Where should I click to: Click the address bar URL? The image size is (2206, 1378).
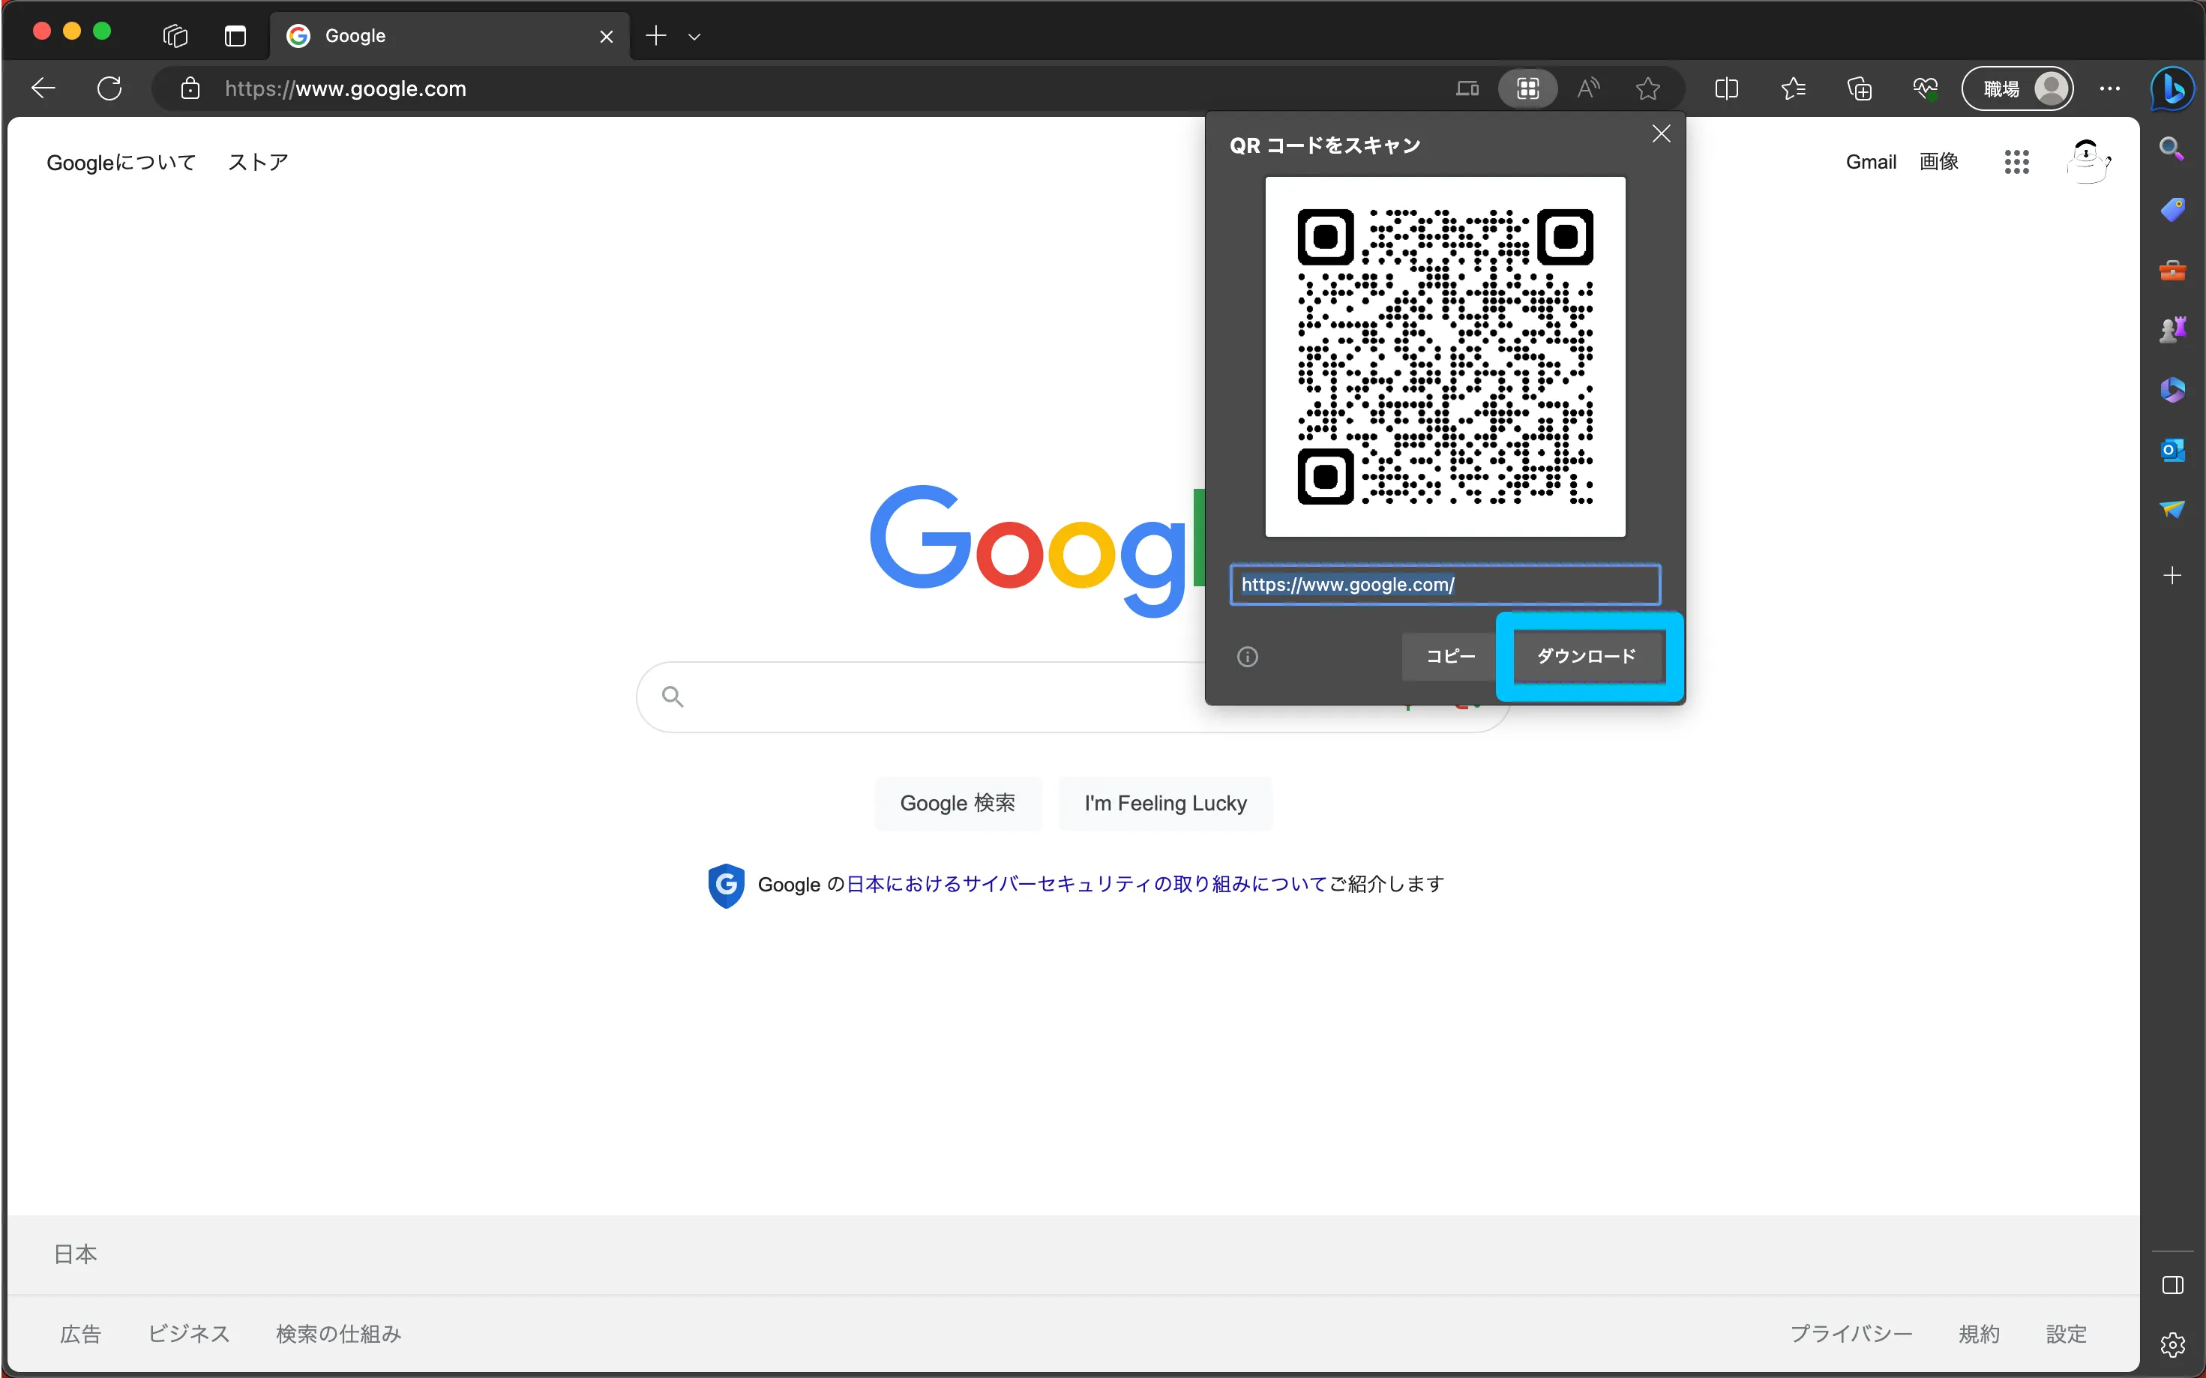click(x=346, y=88)
